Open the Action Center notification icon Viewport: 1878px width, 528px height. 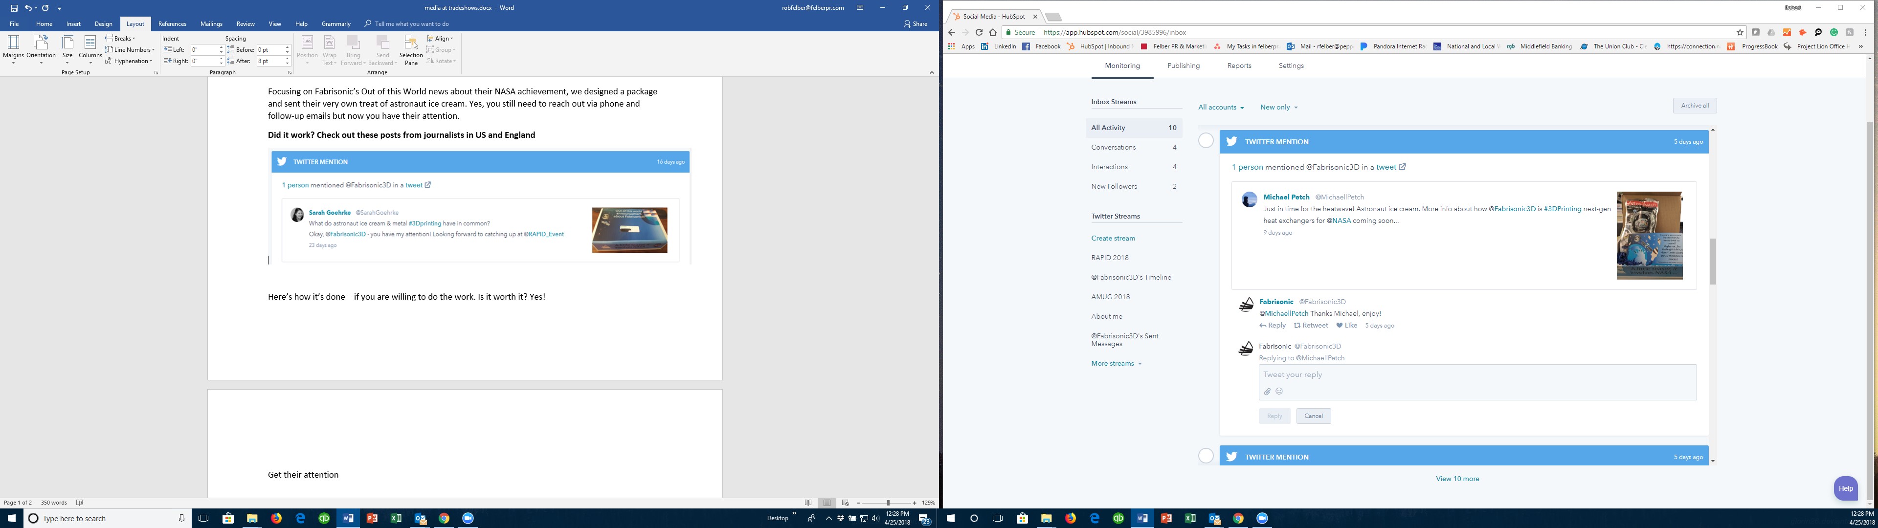(924, 519)
